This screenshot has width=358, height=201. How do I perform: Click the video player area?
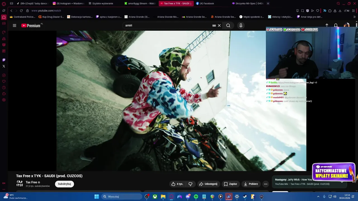pos(181,101)
